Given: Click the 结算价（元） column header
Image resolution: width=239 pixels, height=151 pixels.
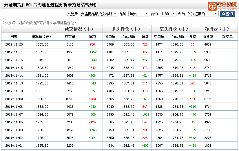Looking at the screenshot, I should (41, 37).
